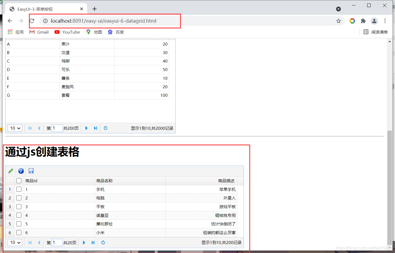This screenshot has height=253, width=395.
Task: Open the 阅读清单 reading list
Action: (x=376, y=32)
